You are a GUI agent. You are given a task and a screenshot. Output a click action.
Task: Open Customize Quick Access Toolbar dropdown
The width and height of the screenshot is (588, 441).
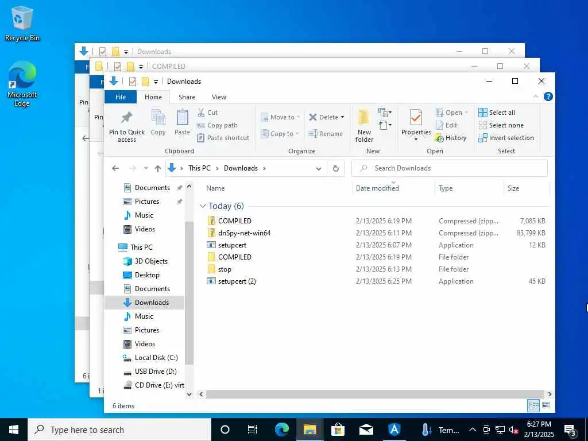156,82
